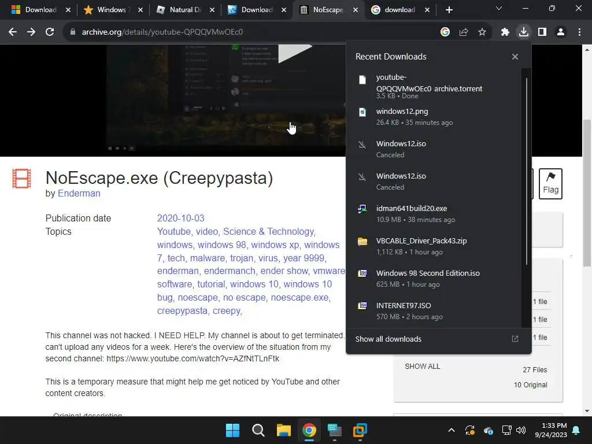Switch to the Natural Di tab

pos(185,10)
